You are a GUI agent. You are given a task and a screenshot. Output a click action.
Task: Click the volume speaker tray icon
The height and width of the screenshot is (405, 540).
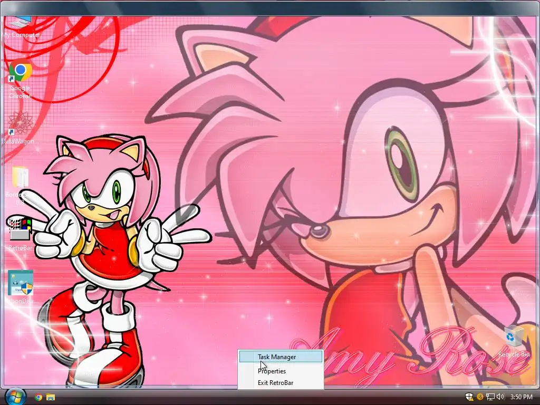[500, 397]
